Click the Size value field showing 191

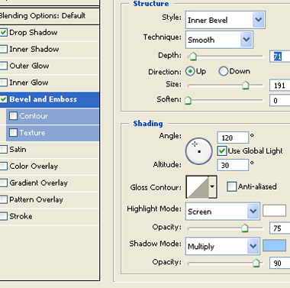pos(280,86)
